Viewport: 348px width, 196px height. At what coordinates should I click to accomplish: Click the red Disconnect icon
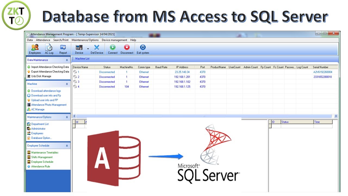click(127, 47)
